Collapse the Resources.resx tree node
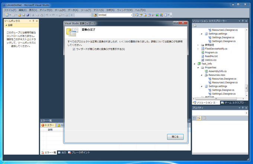The height and width of the screenshot is (164, 253). [x=202, y=75]
